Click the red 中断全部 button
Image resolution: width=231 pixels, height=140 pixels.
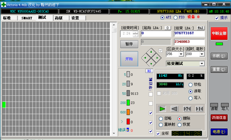[219, 33]
